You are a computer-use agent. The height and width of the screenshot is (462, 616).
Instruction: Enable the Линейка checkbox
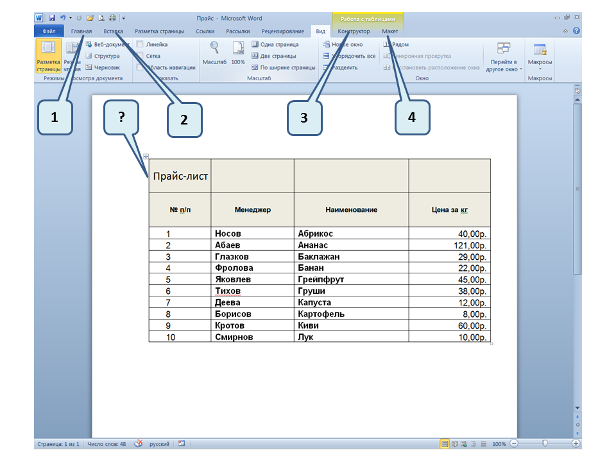140,45
